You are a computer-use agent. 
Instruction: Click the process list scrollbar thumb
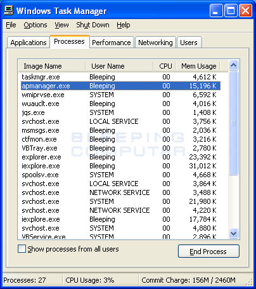coord(233,123)
